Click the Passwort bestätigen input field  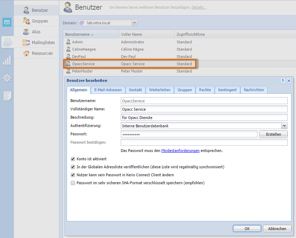pos(204,142)
